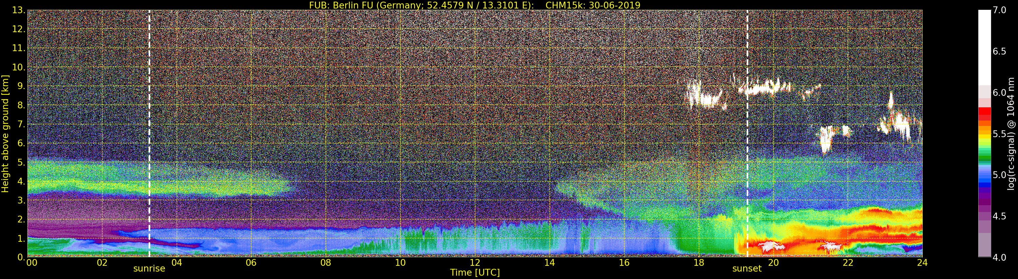Click the '4.' height axis tick label
The height and width of the screenshot is (279, 1018).
(21, 181)
